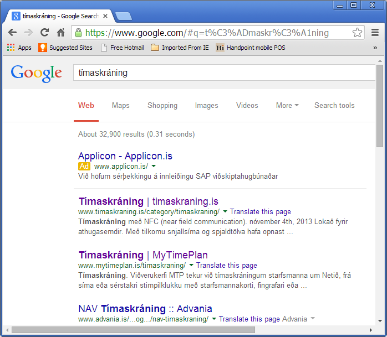Screen dimensions: 387x337
Task: Switch to Images results
Action: [x=207, y=106]
